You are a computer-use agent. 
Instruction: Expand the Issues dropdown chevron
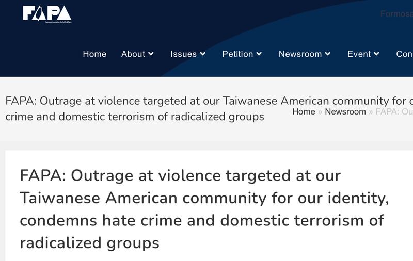[x=203, y=54]
